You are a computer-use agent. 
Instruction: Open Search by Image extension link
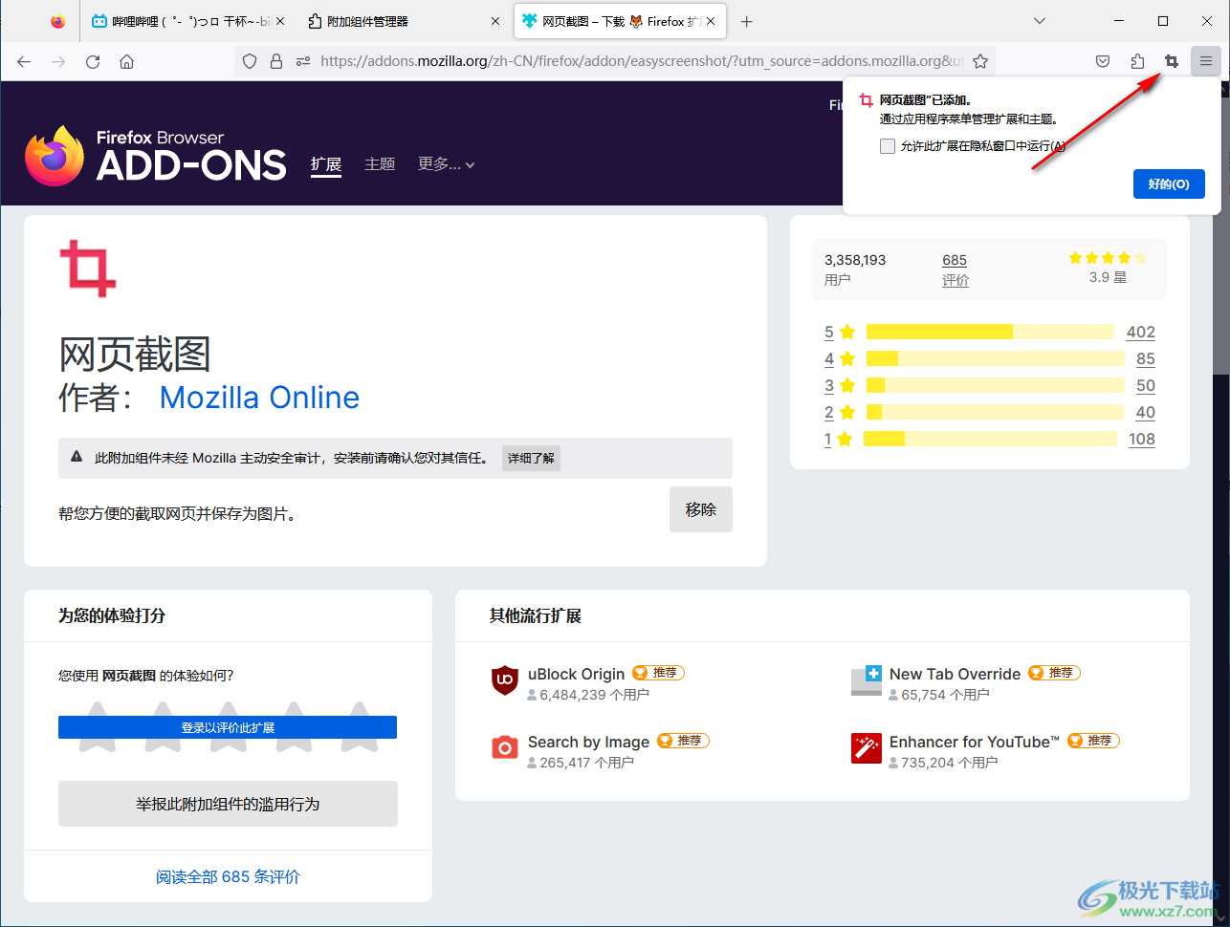(x=588, y=742)
